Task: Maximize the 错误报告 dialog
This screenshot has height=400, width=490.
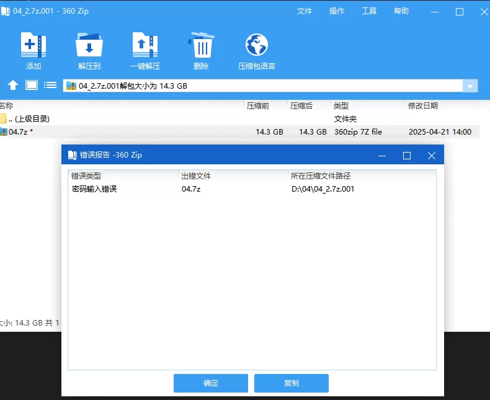Action: (x=406, y=156)
